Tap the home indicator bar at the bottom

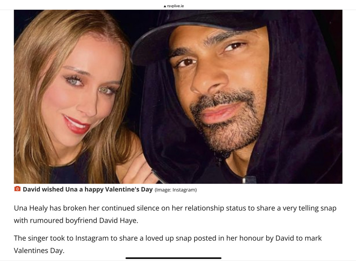pyautogui.click(x=174, y=258)
